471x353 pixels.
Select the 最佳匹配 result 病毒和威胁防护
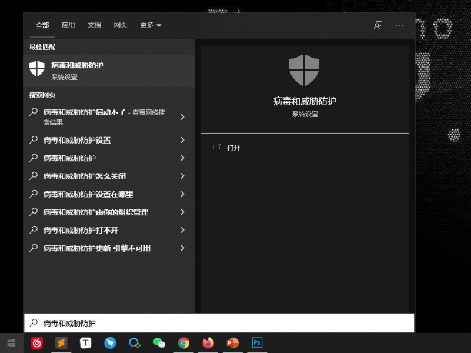109,70
